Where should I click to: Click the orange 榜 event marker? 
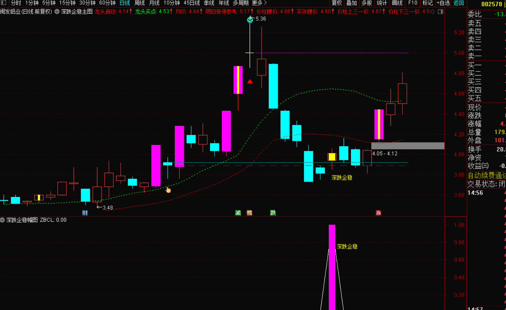(249, 213)
